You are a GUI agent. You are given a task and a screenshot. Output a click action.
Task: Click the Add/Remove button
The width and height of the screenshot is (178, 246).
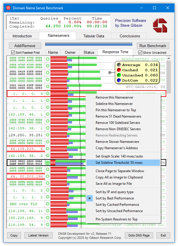coord(25,46)
